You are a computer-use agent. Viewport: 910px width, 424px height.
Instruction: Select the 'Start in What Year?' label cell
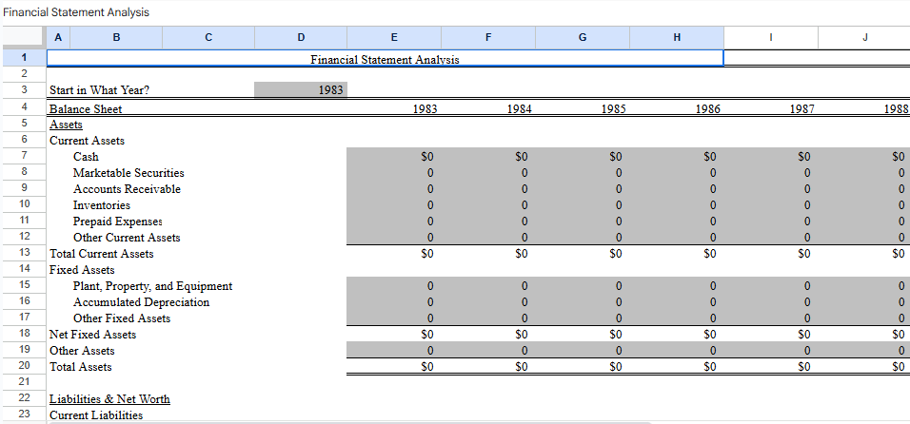tap(99, 91)
